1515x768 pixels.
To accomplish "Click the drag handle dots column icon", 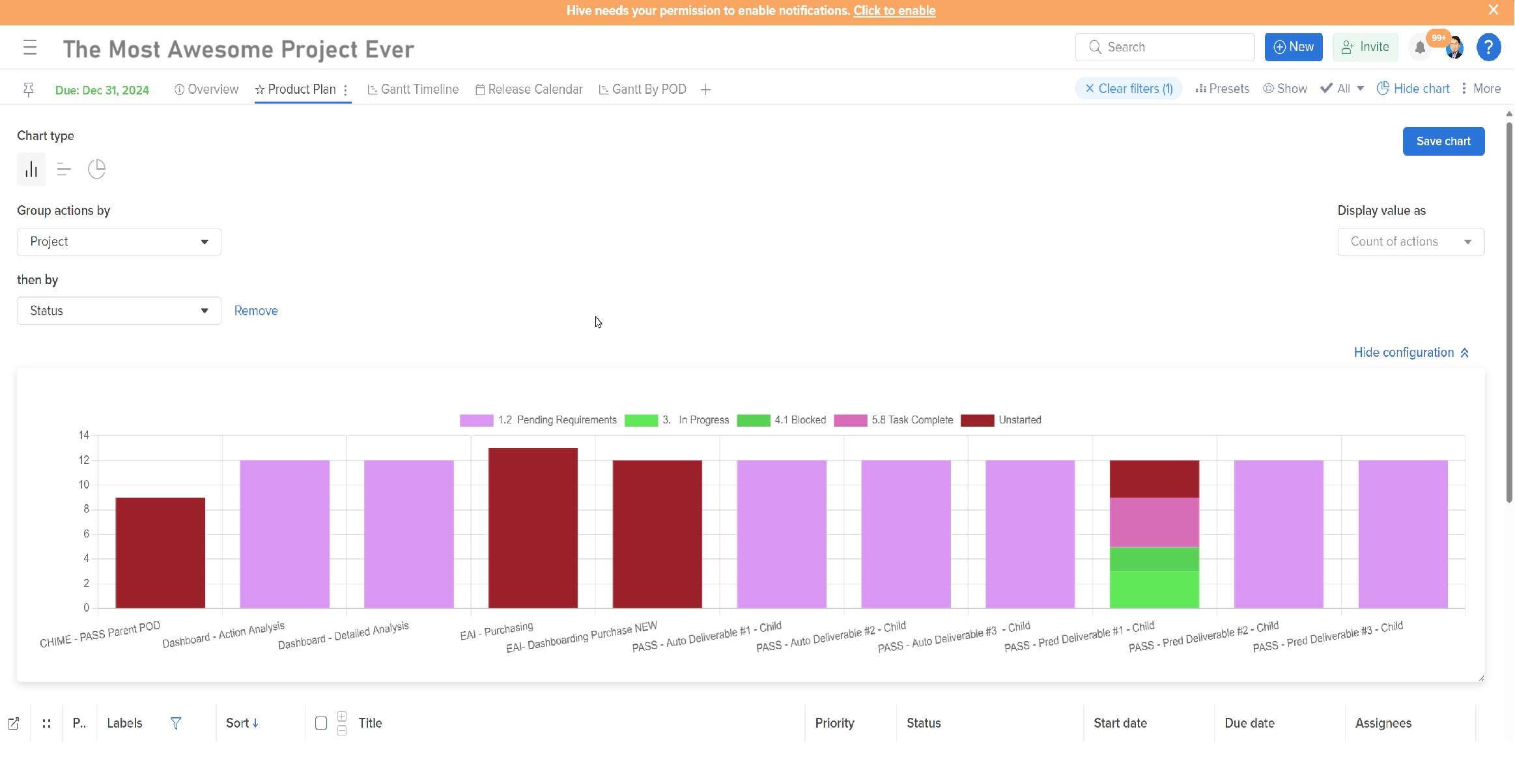I will tap(46, 723).
